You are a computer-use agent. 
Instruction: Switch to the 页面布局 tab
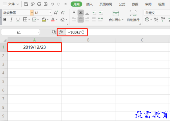point(106,4)
